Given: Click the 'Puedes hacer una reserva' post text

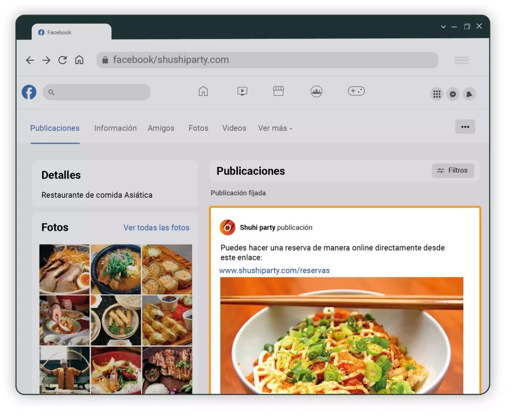Looking at the screenshot, I should click(x=332, y=252).
